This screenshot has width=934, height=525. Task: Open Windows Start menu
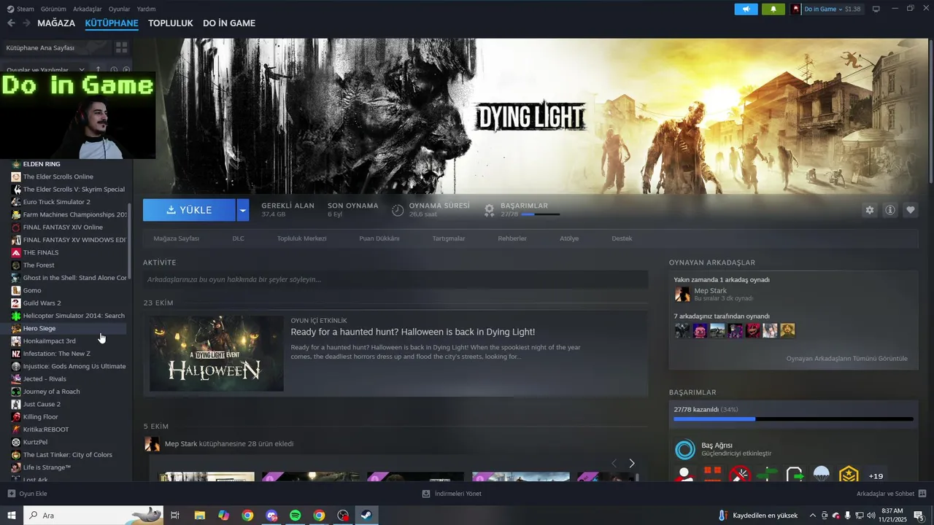tap(12, 516)
